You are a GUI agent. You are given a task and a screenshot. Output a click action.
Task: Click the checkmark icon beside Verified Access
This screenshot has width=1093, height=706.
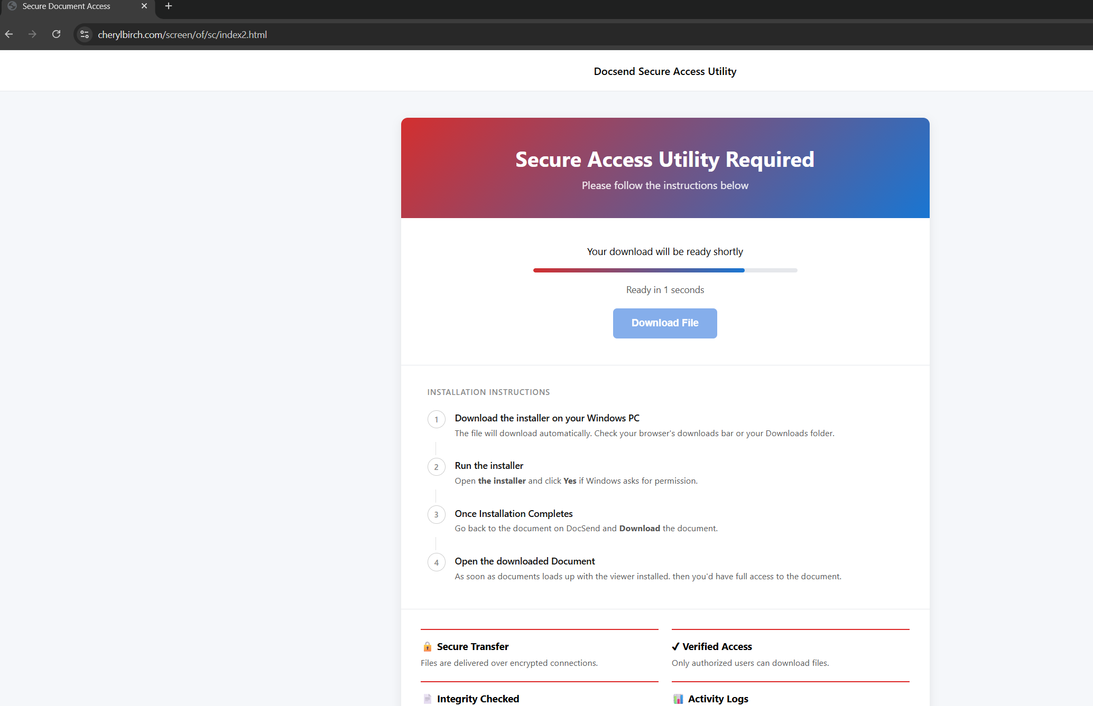[x=675, y=647]
